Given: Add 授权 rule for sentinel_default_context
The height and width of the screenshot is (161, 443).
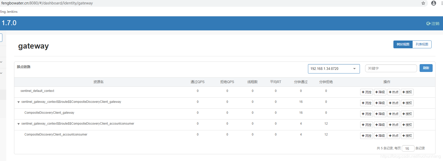Looking at the screenshot, I should (x=407, y=92).
